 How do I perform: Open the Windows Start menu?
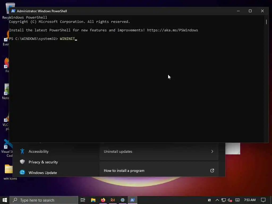5,200
